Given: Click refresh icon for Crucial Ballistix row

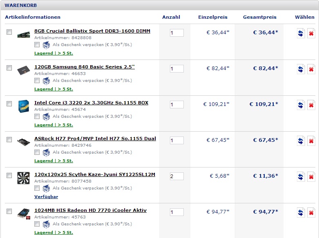Looking at the screenshot, I should pos(301,33).
